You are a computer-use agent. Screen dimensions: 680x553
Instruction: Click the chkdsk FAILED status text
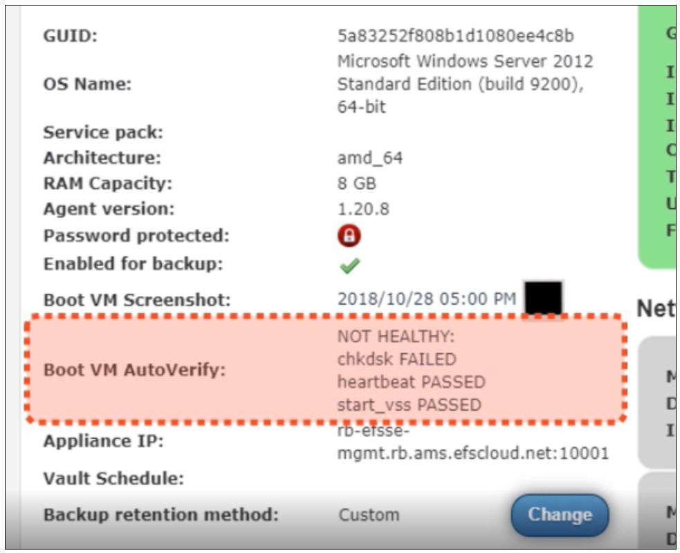[x=397, y=359]
